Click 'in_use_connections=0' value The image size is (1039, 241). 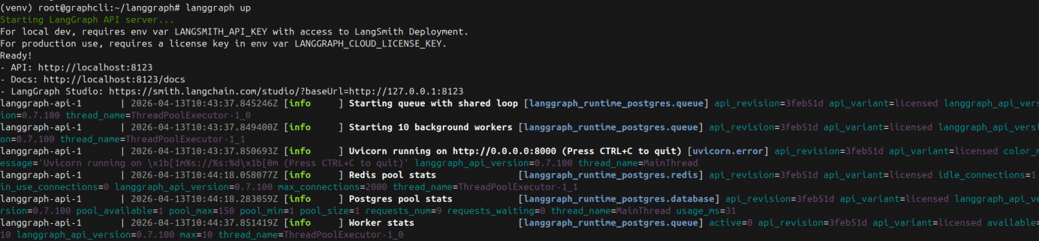click(x=55, y=187)
